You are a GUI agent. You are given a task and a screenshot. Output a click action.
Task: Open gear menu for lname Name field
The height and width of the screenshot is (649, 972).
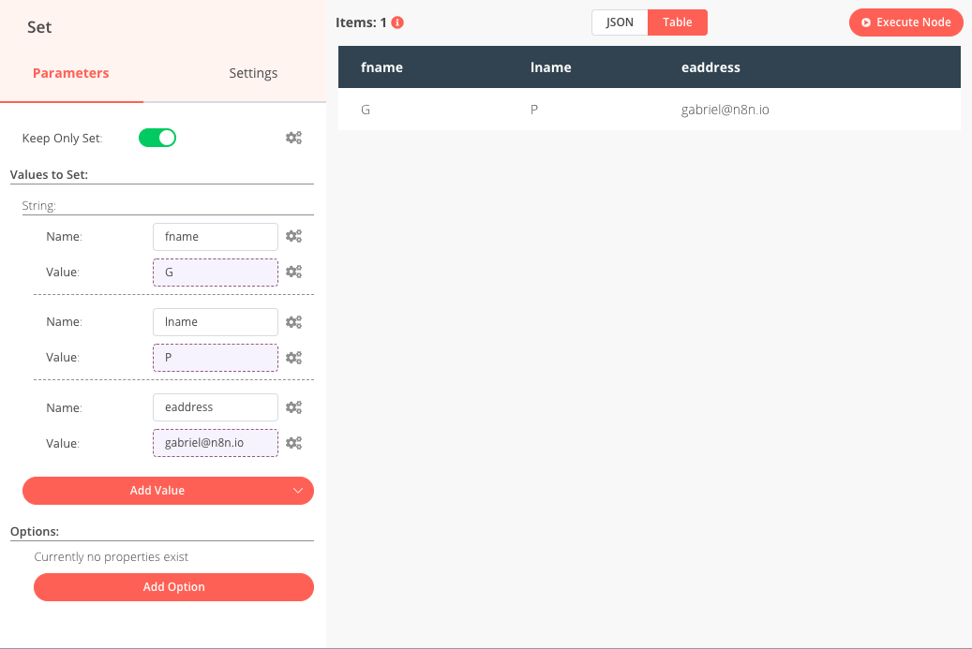pos(293,321)
